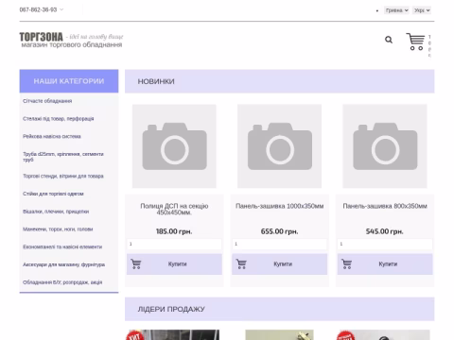454x340 pixels.
Task: Click price 545.00 грн.
Action: 385,231
